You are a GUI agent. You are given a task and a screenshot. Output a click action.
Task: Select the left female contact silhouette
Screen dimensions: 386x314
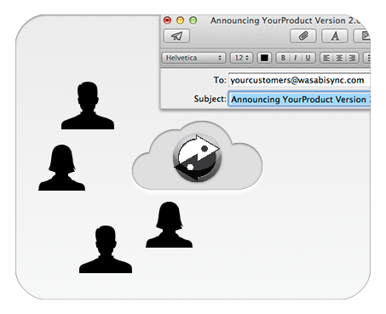click(61, 168)
